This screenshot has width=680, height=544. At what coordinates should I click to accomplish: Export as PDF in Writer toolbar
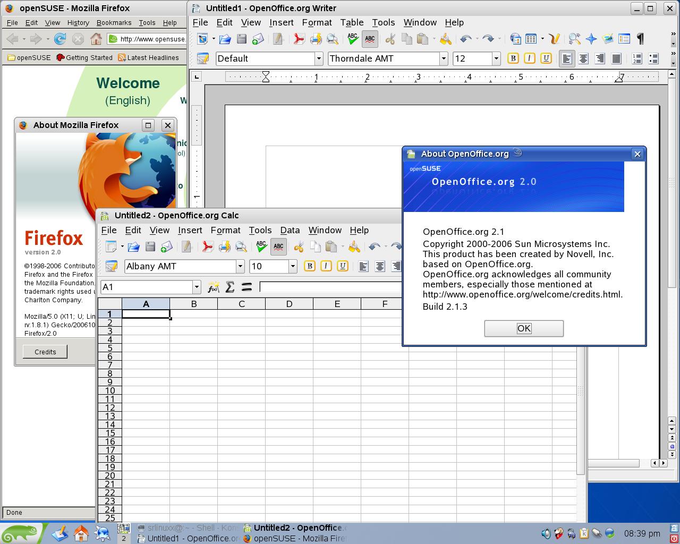click(x=299, y=39)
